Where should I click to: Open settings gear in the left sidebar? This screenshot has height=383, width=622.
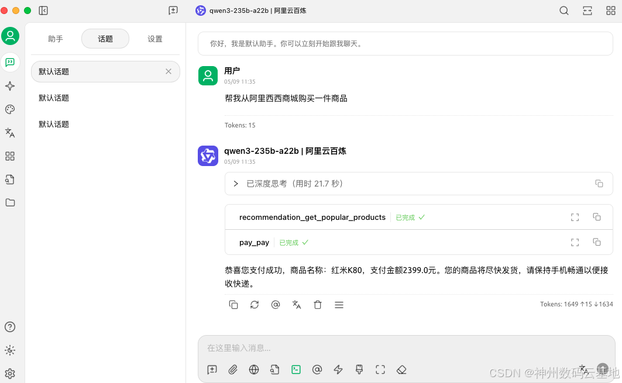tap(10, 374)
